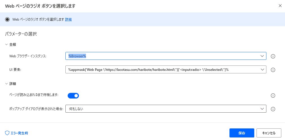
Task: Open ポップアップ ダイアログ dropdown arrow
Action: tap(262, 109)
